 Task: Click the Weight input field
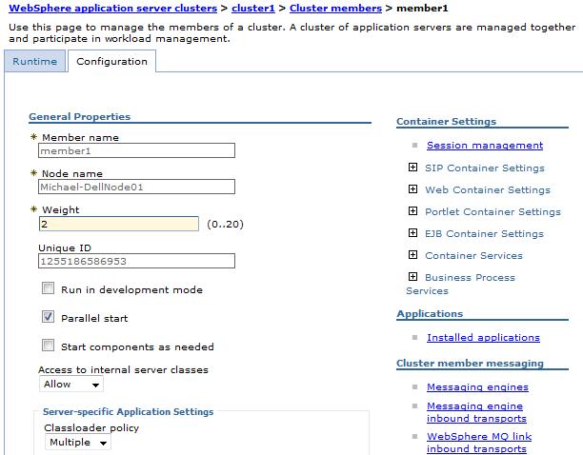(119, 224)
